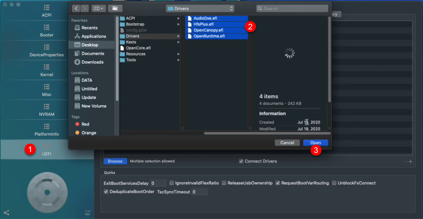Open the Booter section in sidebar
The width and height of the screenshot is (423, 219).
46,30
